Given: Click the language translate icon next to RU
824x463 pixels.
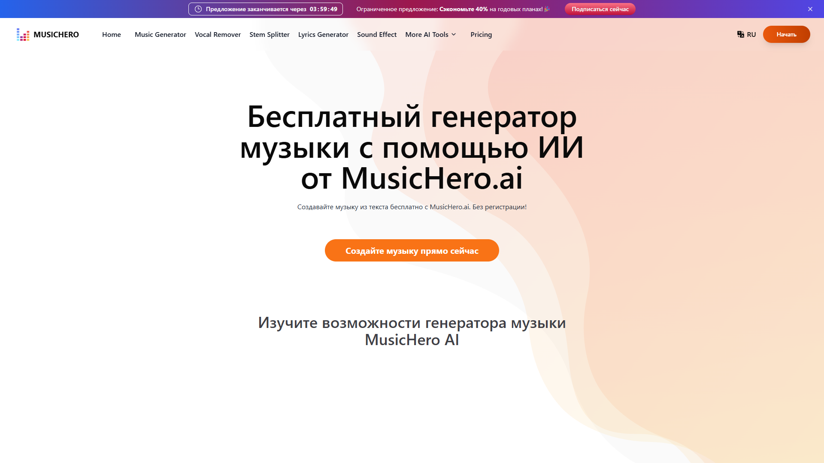Looking at the screenshot, I should 740,34.
